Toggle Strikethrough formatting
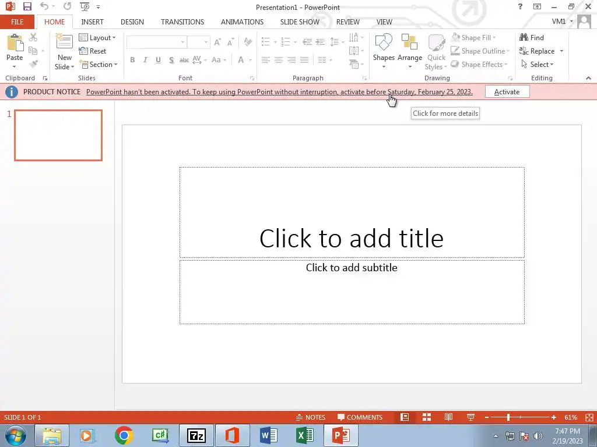Viewport: 597px width, 447px height. tap(184, 60)
